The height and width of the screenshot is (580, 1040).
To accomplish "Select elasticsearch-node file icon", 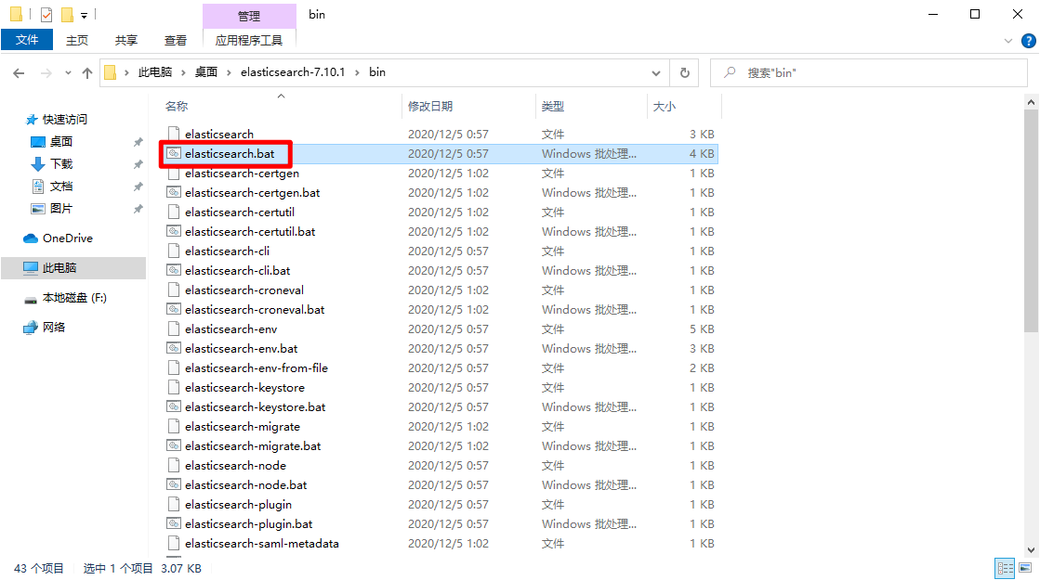I will pyautogui.click(x=174, y=466).
